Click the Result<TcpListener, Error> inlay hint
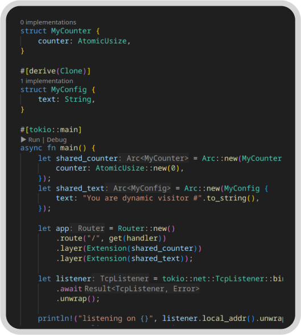The width and height of the screenshot is (301, 335). coord(142,288)
